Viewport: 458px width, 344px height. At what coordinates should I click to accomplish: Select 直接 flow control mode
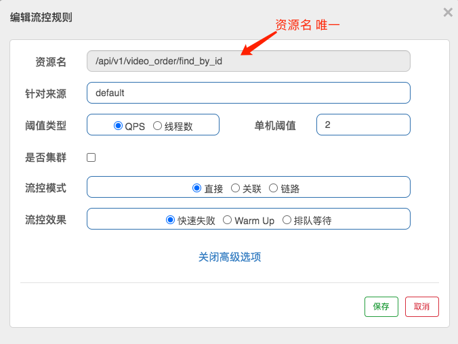point(197,188)
